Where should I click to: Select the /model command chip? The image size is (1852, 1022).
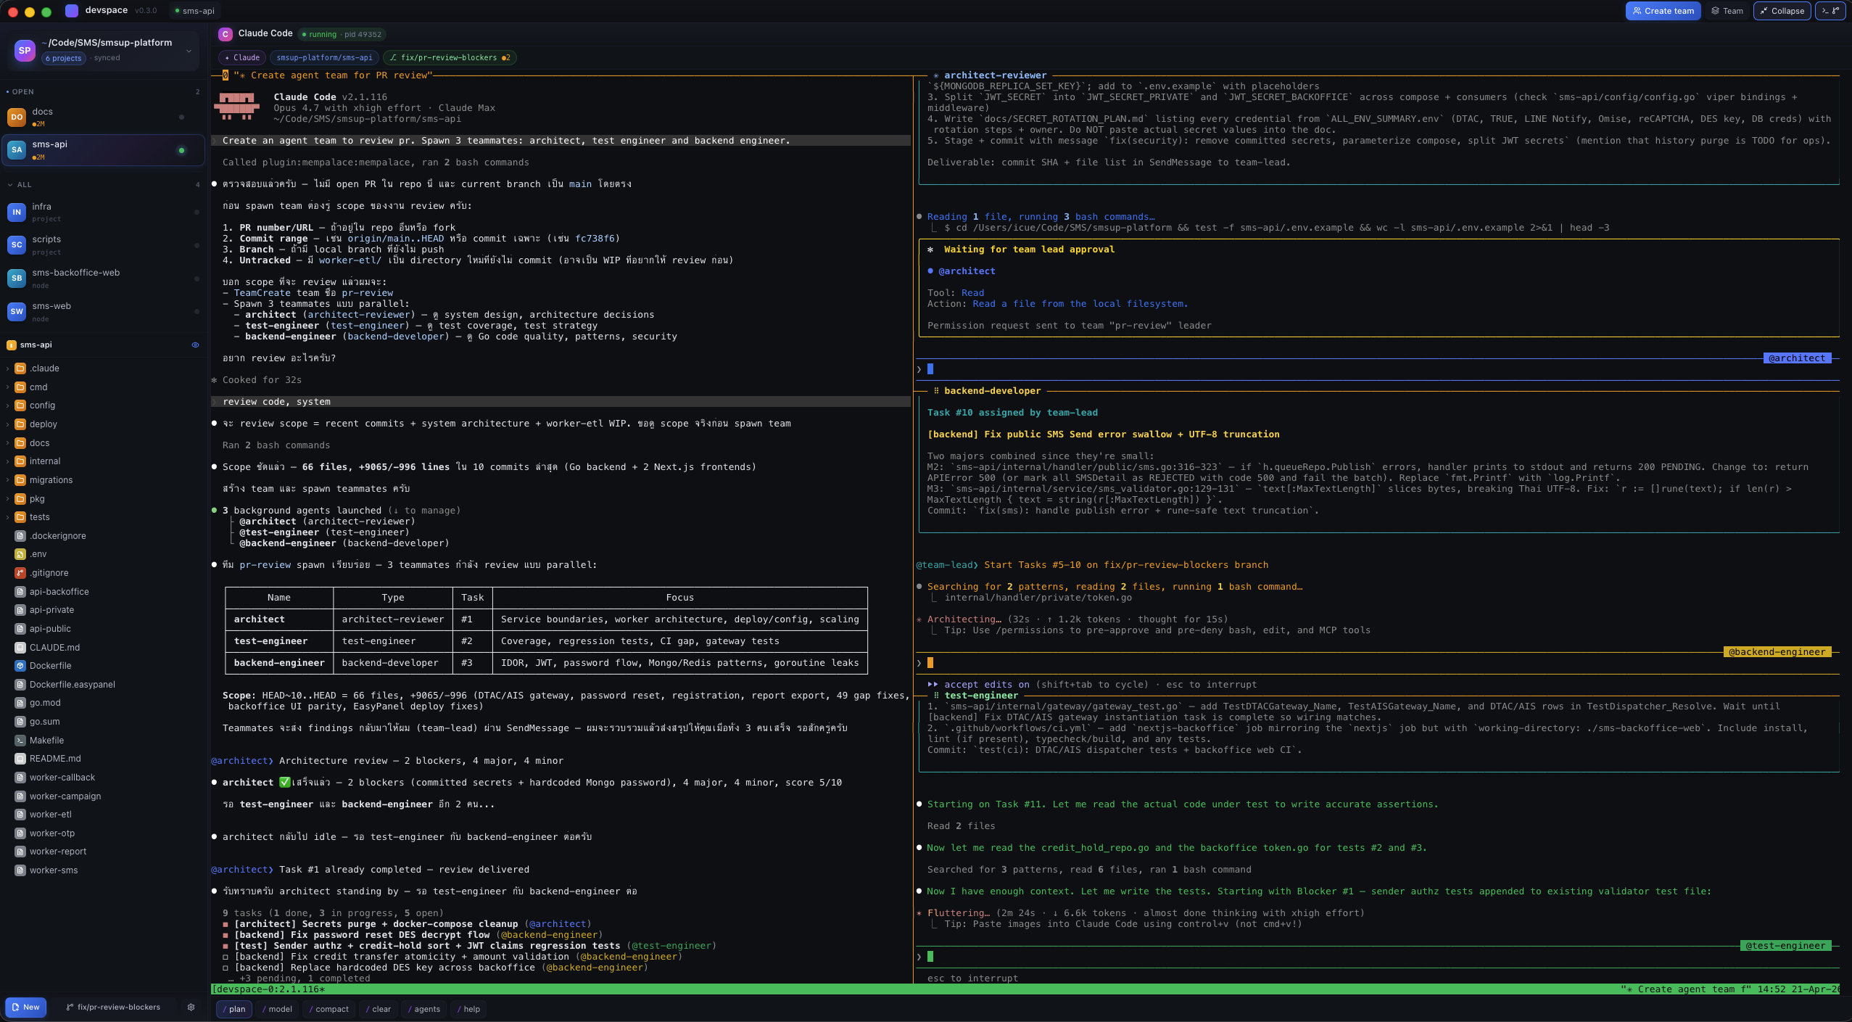(x=277, y=1009)
